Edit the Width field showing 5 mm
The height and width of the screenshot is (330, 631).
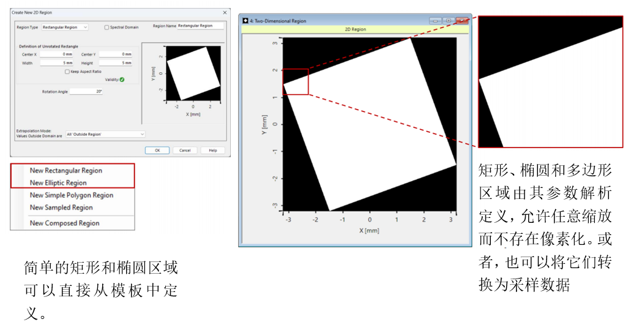pos(56,63)
